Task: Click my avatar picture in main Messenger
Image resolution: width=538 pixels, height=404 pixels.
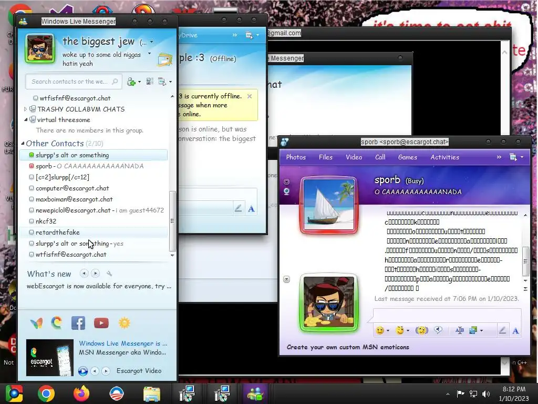Action: click(x=40, y=48)
